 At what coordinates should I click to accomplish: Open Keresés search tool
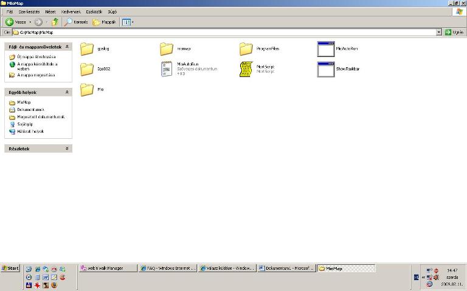pos(76,22)
